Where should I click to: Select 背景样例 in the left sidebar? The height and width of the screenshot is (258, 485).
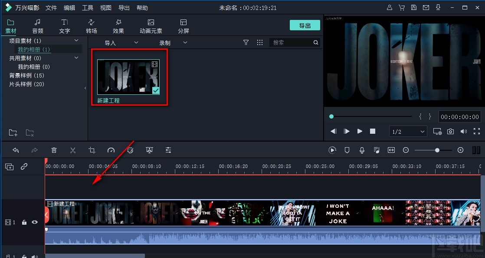coord(26,75)
